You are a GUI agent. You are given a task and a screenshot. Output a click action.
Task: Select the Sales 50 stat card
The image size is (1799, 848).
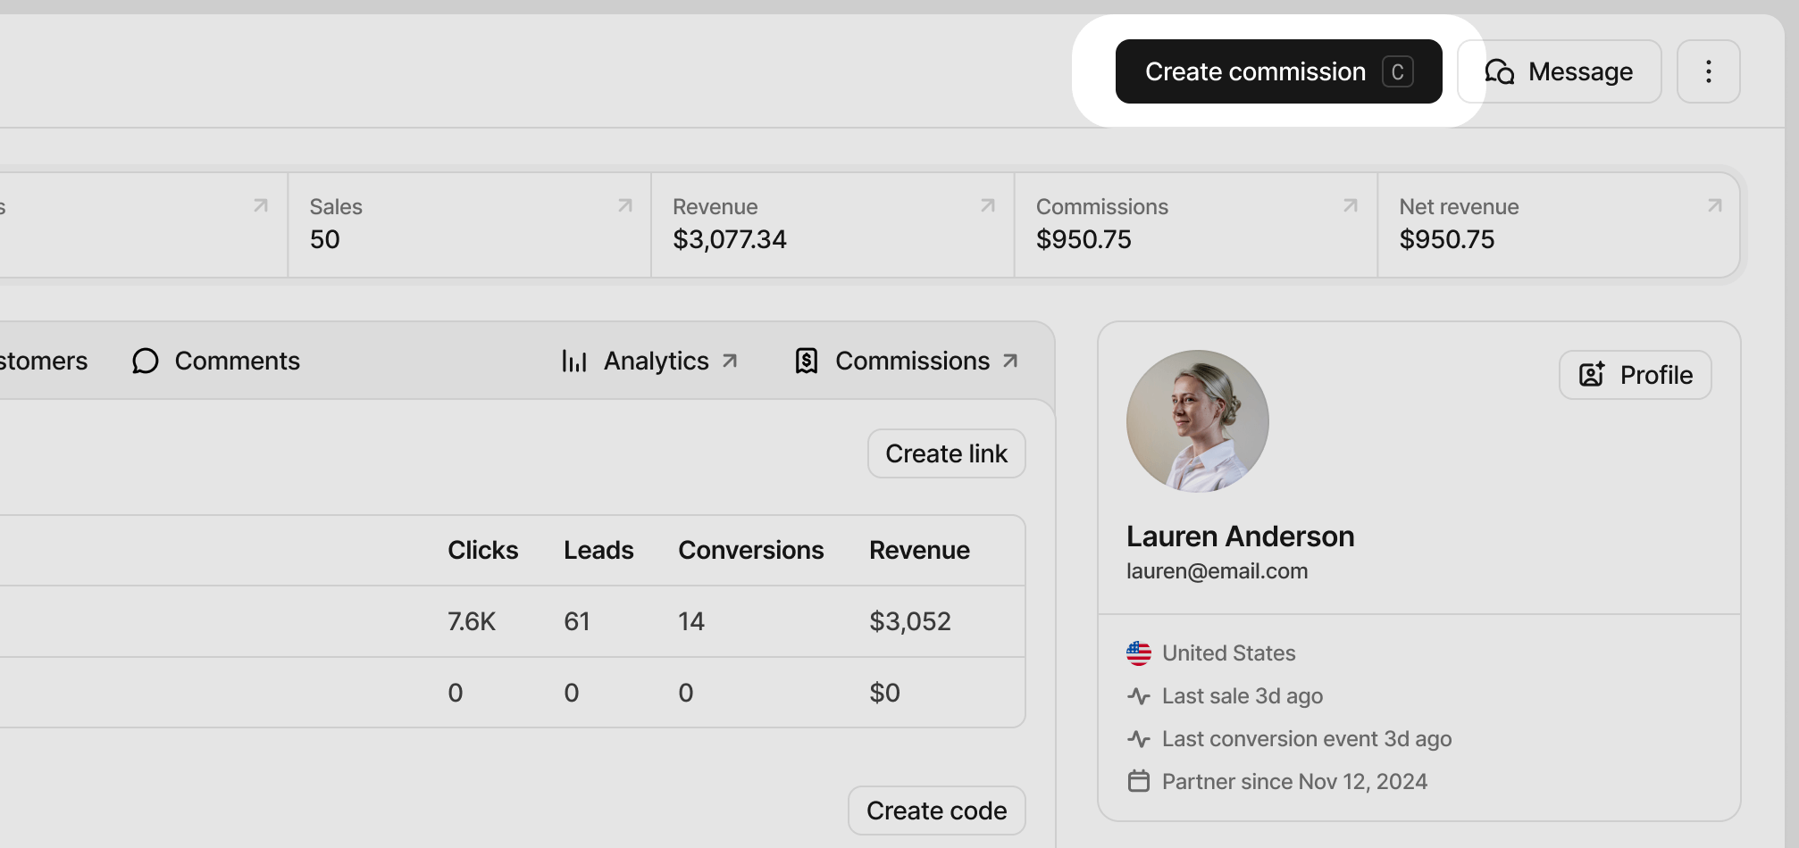coord(470,225)
